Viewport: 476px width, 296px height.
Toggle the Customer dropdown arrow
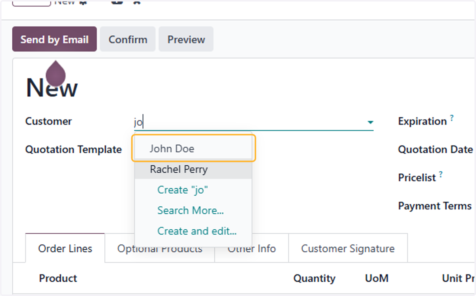pyautogui.click(x=370, y=122)
